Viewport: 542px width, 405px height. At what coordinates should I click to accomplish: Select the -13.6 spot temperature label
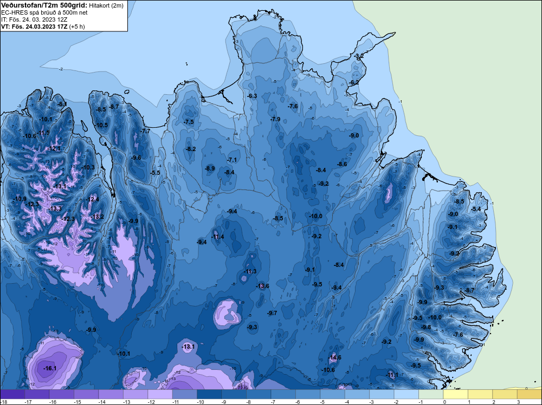(x=262, y=286)
